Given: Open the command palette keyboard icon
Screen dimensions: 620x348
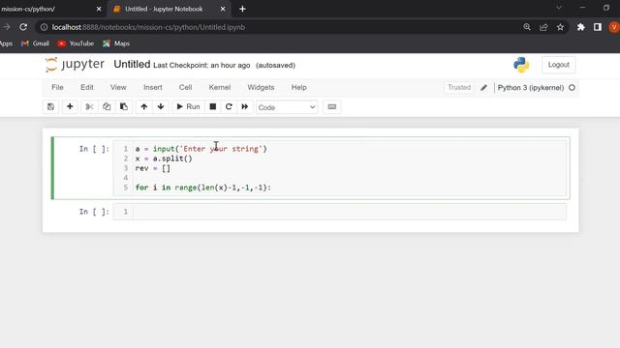Looking at the screenshot, I should tap(331, 107).
